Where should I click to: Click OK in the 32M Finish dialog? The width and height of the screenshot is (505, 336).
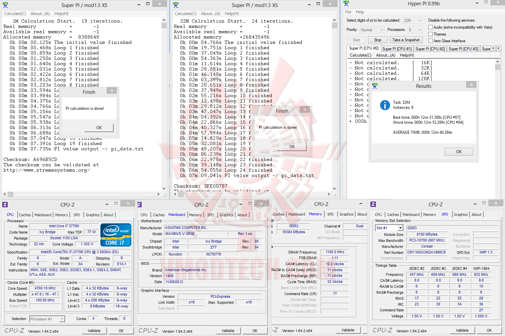(292, 147)
